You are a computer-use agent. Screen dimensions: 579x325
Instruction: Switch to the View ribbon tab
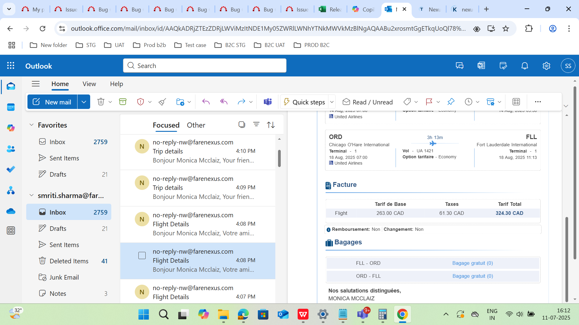(x=89, y=84)
